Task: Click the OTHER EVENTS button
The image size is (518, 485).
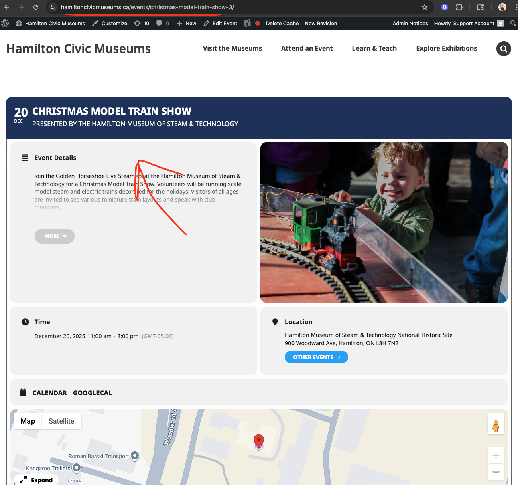Action: click(316, 357)
